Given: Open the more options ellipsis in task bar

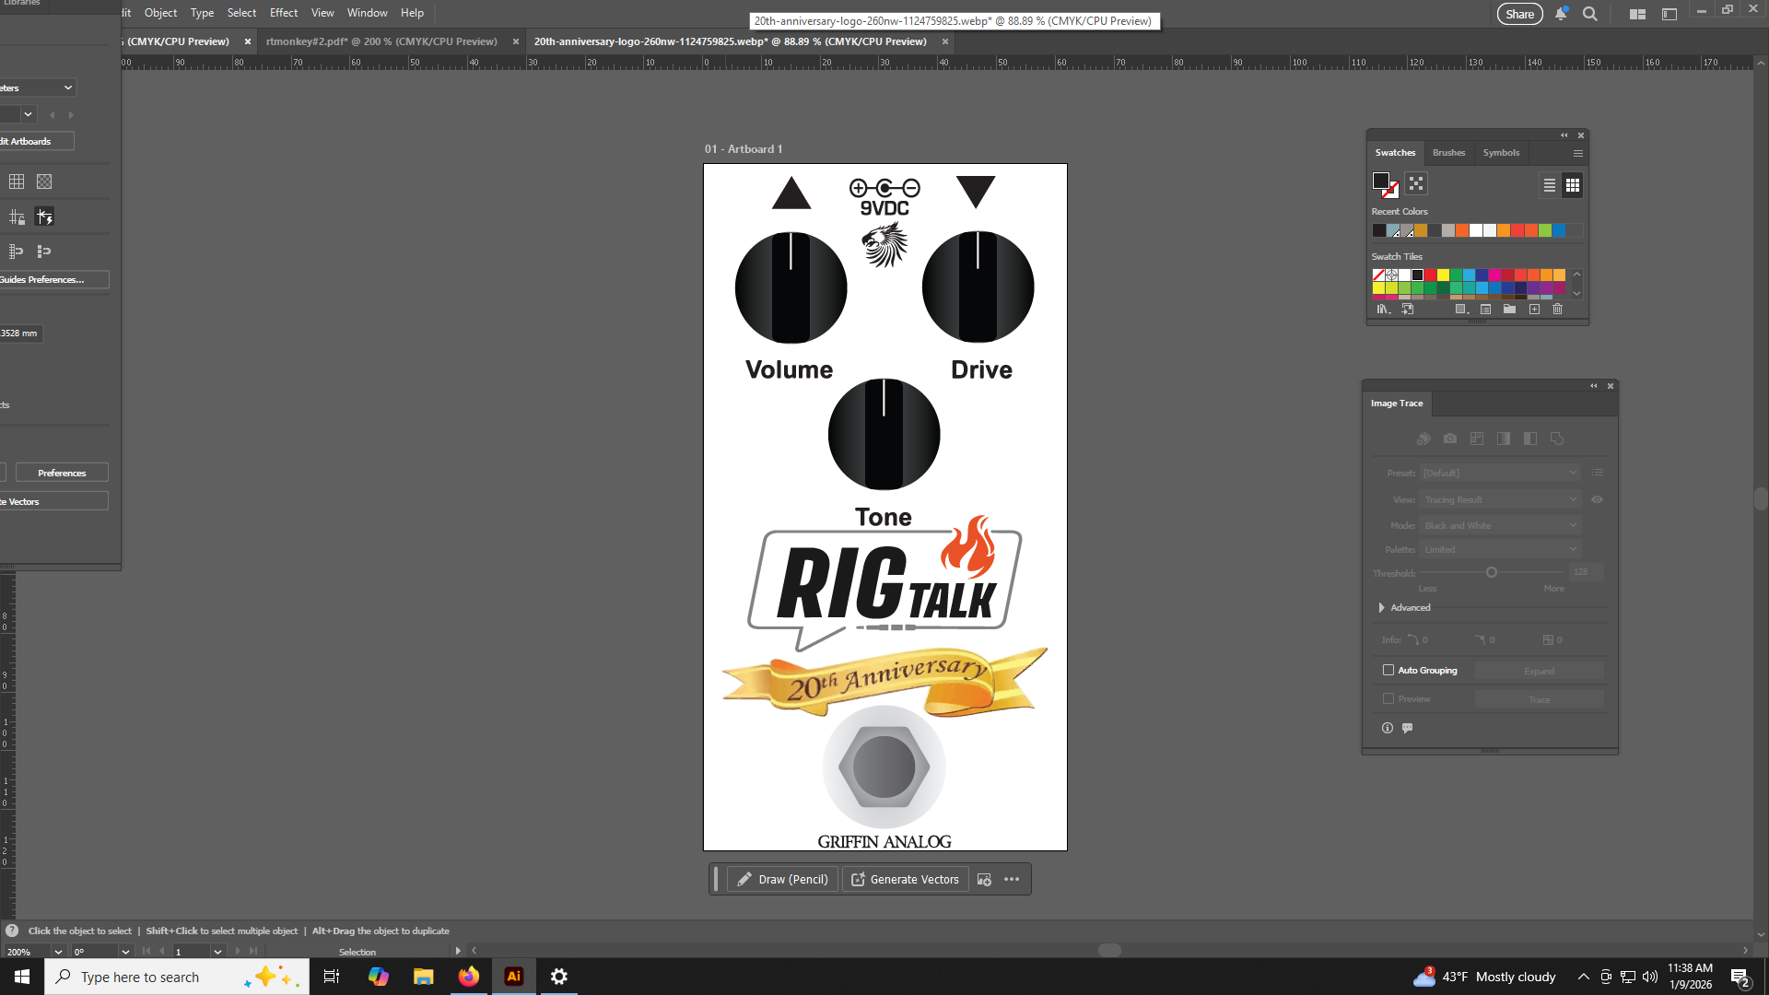Looking at the screenshot, I should point(1012,879).
